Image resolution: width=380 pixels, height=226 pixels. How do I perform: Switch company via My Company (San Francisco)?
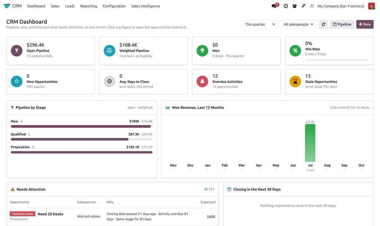pos(341,6)
